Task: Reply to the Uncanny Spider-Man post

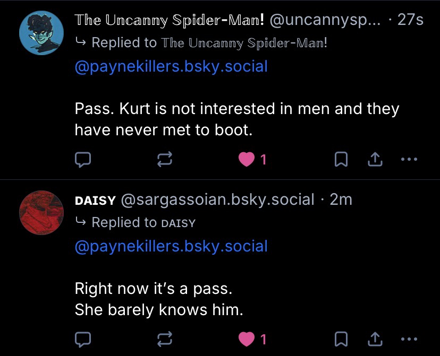Action: [x=83, y=159]
